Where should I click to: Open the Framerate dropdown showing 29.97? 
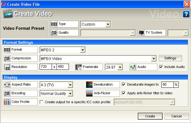pos(114,67)
